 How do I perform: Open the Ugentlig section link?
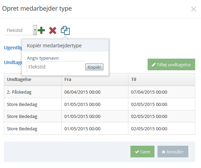click(x=13, y=48)
